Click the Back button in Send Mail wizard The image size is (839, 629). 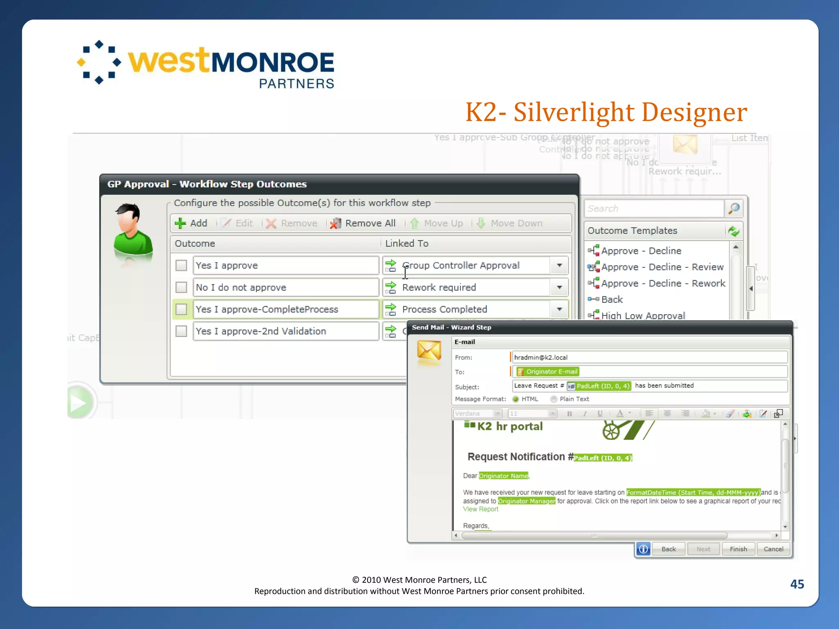pyautogui.click(x=669, y=549)
